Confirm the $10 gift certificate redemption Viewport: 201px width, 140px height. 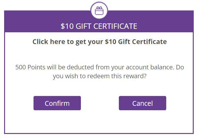click(57, 103)
